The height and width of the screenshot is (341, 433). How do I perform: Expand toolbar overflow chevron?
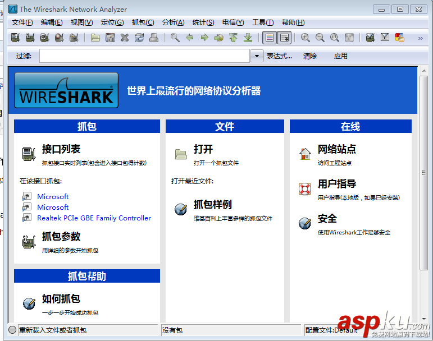point(420,38)
